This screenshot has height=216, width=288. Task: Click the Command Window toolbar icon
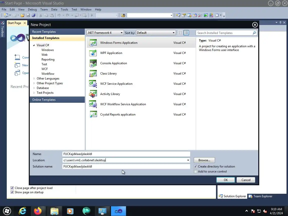click(217, 15)
